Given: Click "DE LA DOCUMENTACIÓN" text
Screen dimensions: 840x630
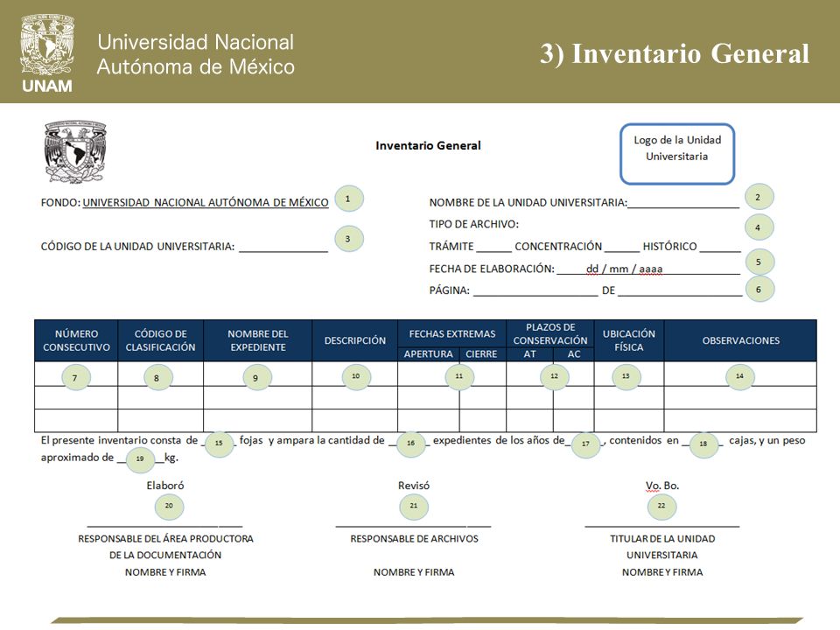Looking at the screenshot, I should (x=165, y=555).
